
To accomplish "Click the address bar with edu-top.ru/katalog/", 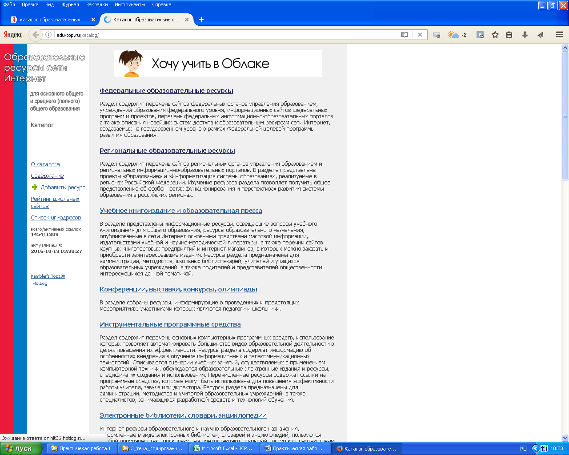I will (x=227, y=35).
